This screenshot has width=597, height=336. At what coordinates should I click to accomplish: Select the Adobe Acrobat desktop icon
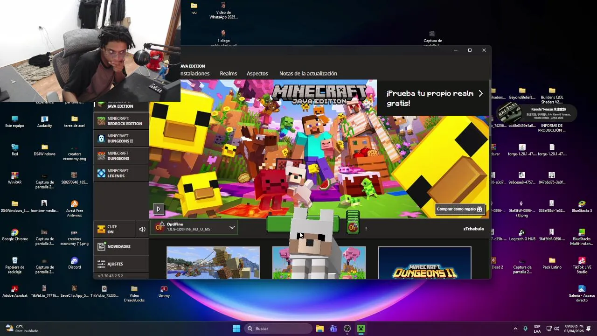tap(15, 291)
